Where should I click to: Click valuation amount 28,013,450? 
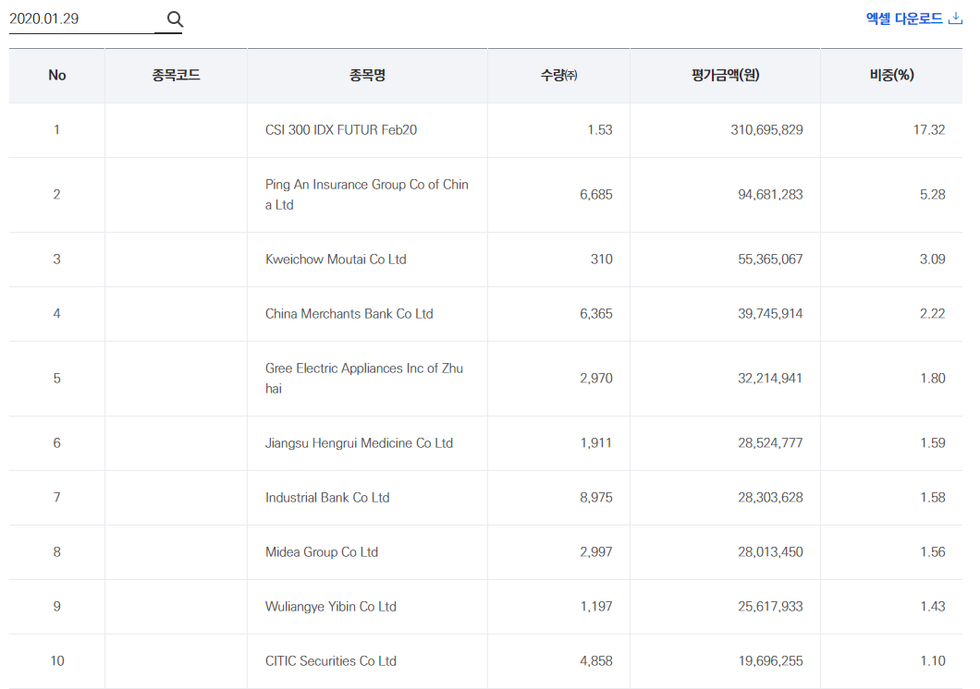click(770, 551)
